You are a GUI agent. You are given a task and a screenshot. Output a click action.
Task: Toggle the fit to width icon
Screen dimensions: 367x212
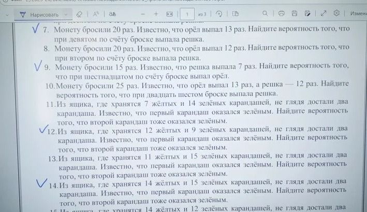point(169,14)
